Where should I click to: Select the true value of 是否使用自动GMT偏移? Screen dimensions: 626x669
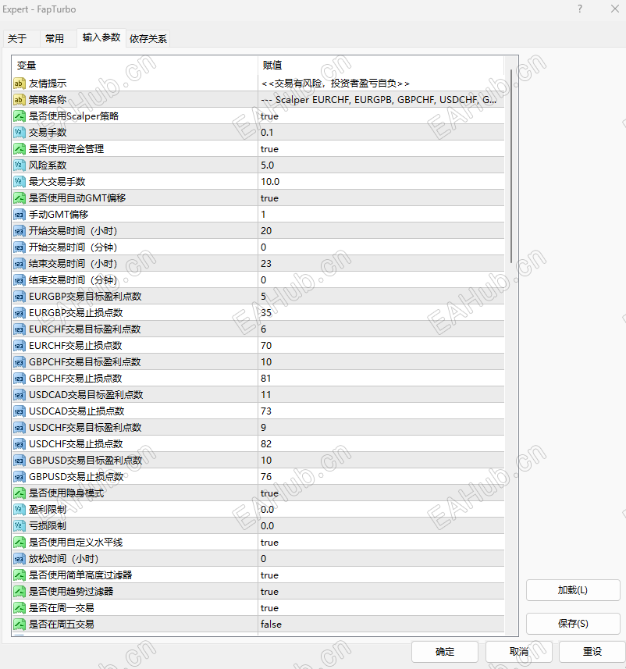(x=269, y=198)
